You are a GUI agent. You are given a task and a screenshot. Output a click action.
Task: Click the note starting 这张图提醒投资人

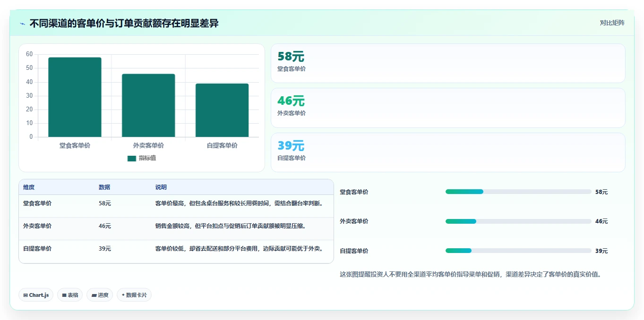click(470, 274)
